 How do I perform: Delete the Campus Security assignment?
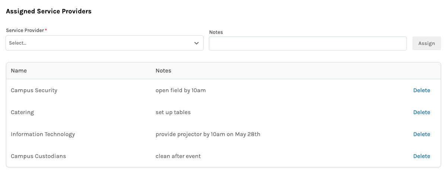(421, 90)
